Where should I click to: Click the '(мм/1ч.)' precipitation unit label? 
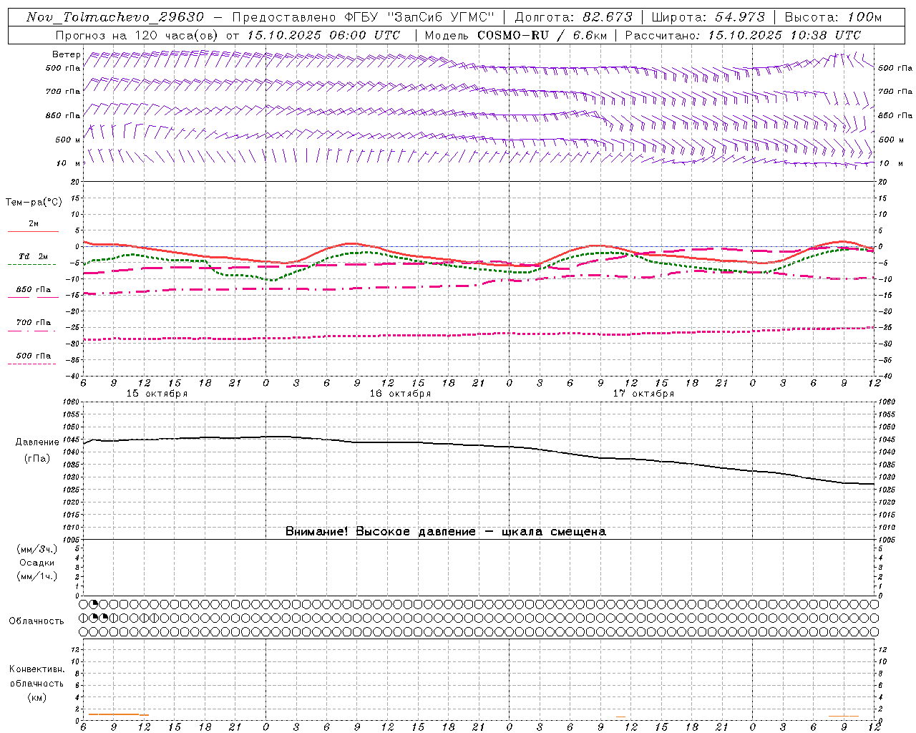[x=36, y=576]
